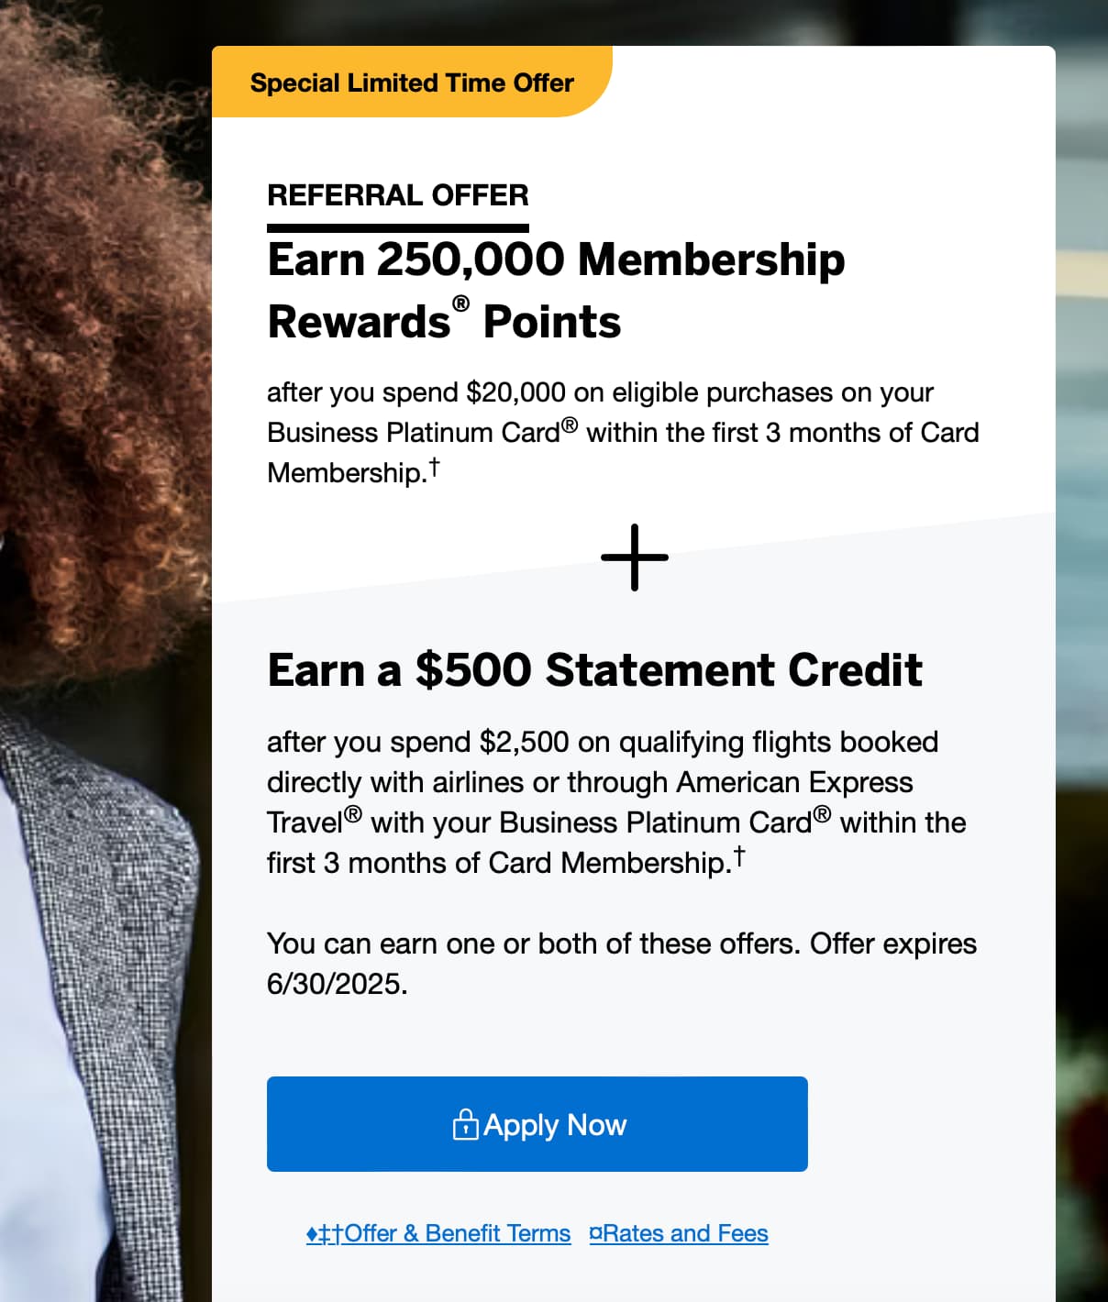Click the REFERRAL OFFER label

click(x=397, y=195)
